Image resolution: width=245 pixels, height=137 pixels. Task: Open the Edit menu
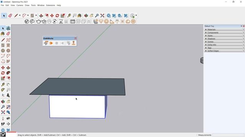(x=7, y=5)
